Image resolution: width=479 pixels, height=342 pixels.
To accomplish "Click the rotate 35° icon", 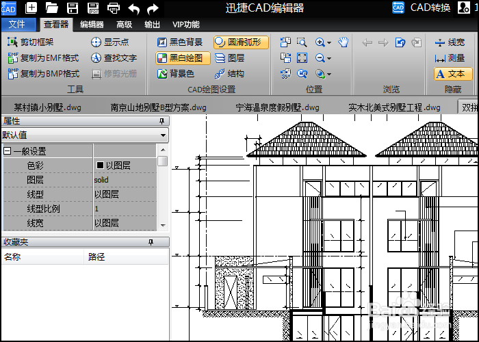I will (285, 74).
